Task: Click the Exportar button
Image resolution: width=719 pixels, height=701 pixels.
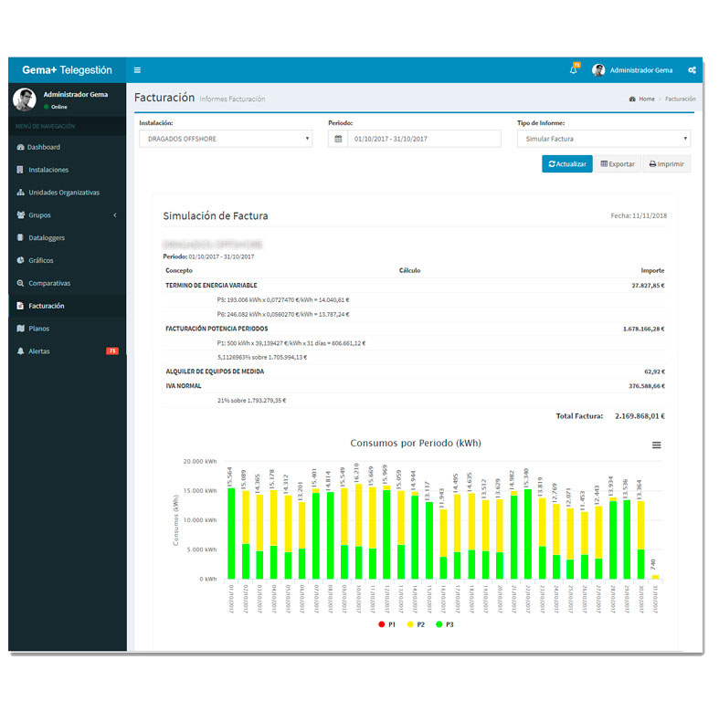Action: pyautogui.click(x=617, y=164)
